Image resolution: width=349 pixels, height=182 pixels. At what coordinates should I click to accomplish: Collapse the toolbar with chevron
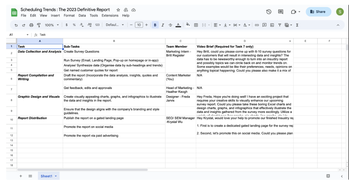pyautogui.click(x=338, y=25)
